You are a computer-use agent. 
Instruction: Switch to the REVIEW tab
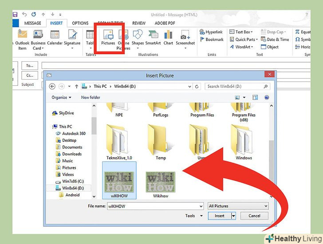click(x=139, y=23)
